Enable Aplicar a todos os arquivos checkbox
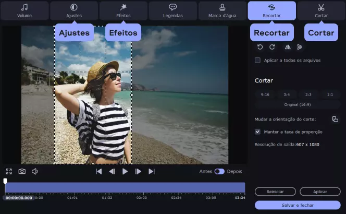The image size is (346, 214). pyautogui.click(x=257, y=60)
